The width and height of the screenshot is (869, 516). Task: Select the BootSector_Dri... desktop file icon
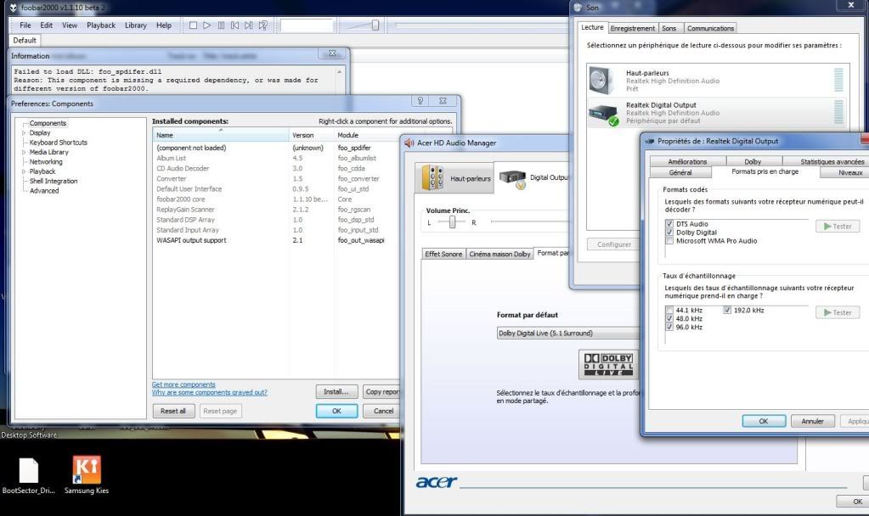coord(28,471)
